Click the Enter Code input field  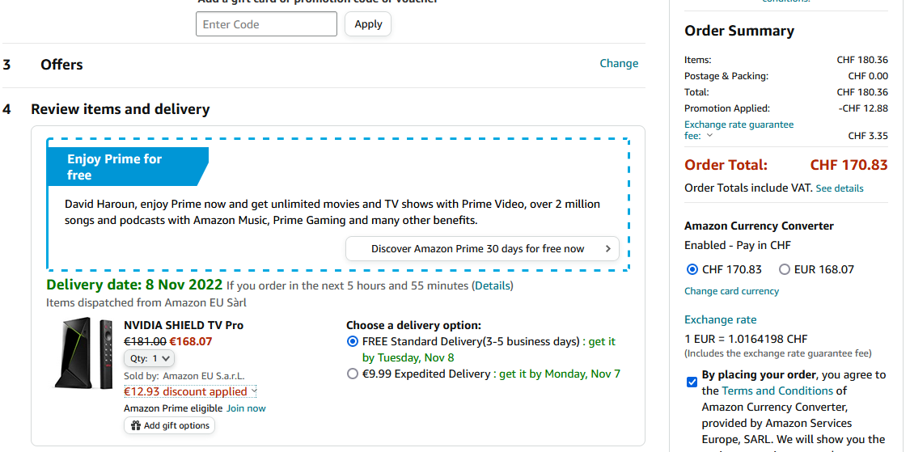click(x=266, y=24)
